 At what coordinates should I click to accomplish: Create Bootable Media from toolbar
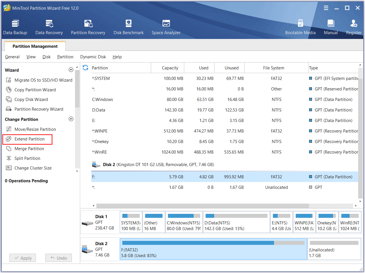coord(300,27)
